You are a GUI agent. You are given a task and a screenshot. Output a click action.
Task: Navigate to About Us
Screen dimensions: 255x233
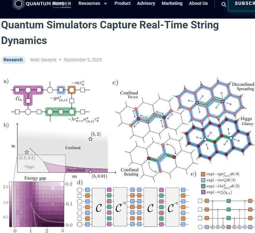(x=198, y=3)
